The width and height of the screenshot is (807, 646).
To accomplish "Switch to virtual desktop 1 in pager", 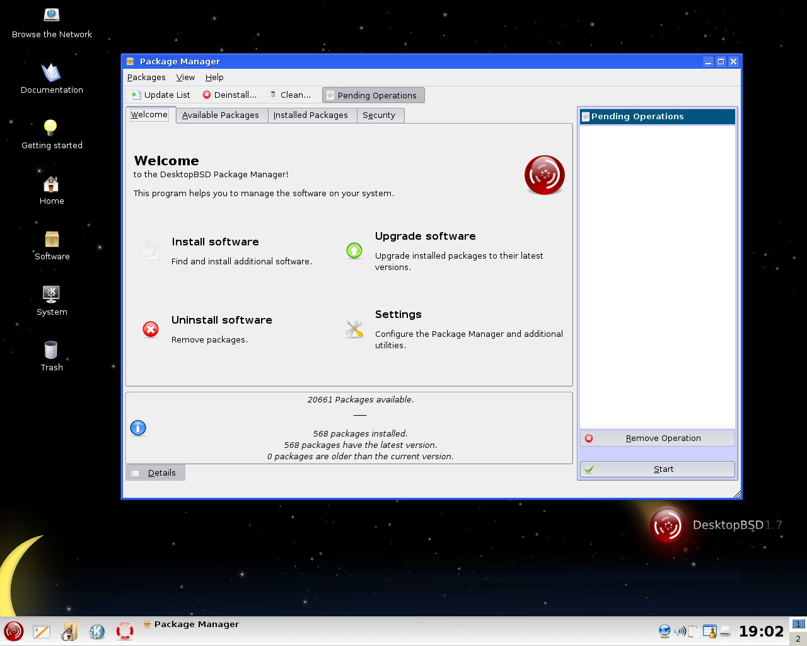I will (x=798, y=624).
